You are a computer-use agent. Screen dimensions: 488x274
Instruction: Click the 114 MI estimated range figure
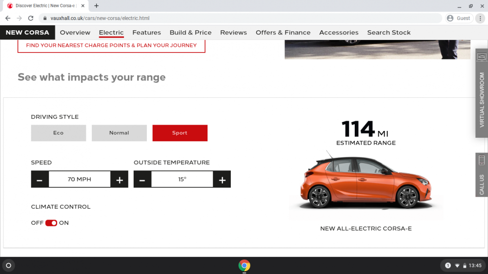(x=366, y=129)
